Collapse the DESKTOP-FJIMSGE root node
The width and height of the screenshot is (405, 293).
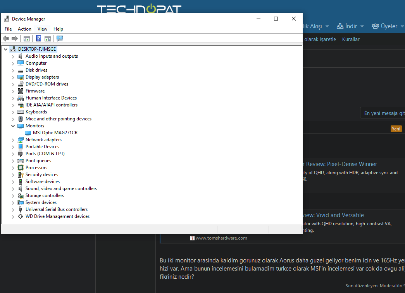click(x=6, y=49)
